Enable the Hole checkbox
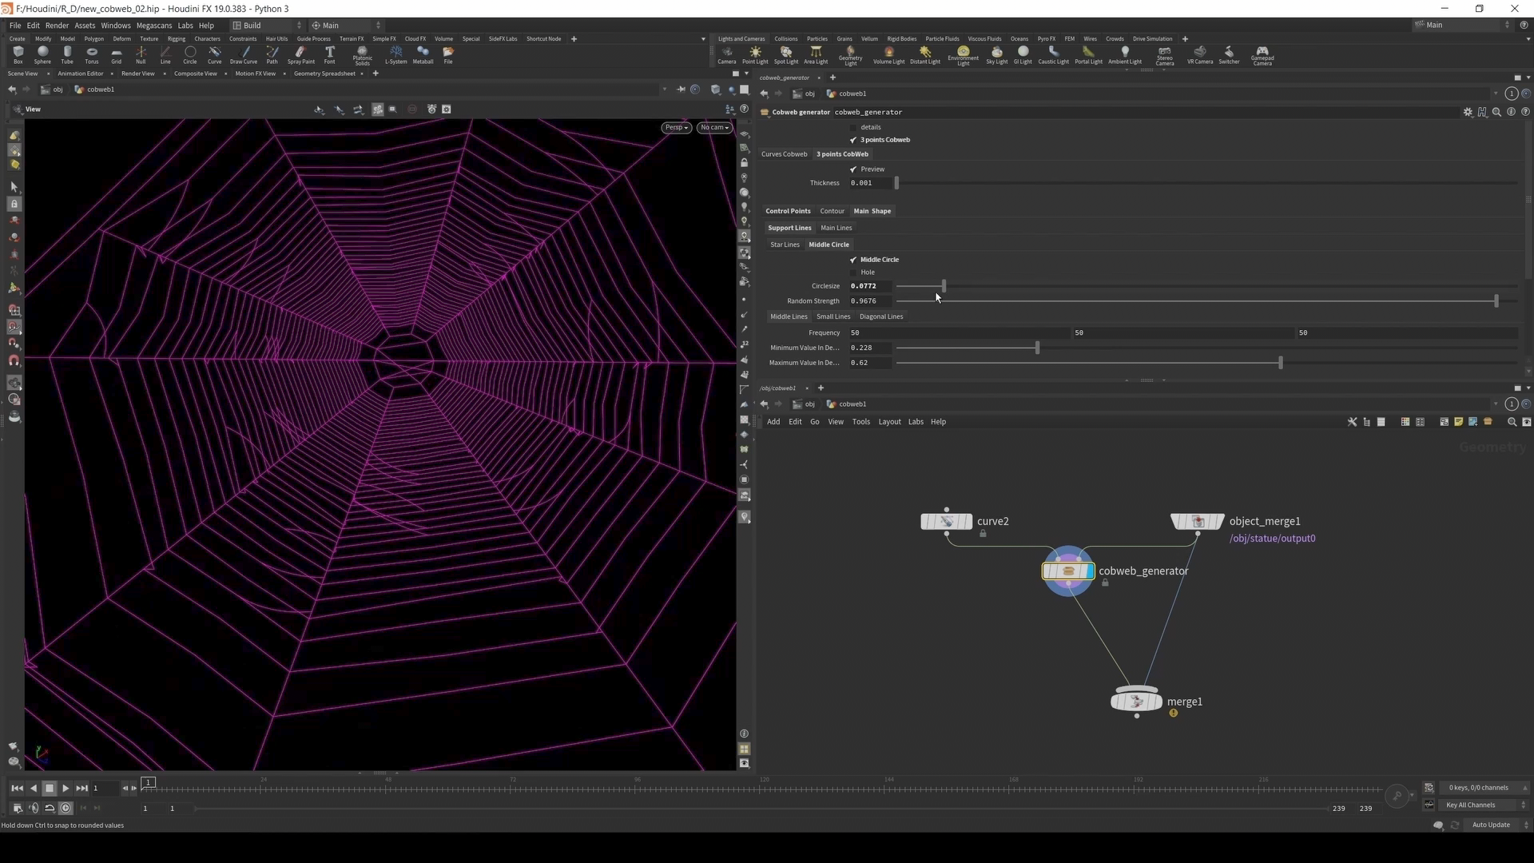This screenshot has width=1534, height=863. (x=852, y=272)
